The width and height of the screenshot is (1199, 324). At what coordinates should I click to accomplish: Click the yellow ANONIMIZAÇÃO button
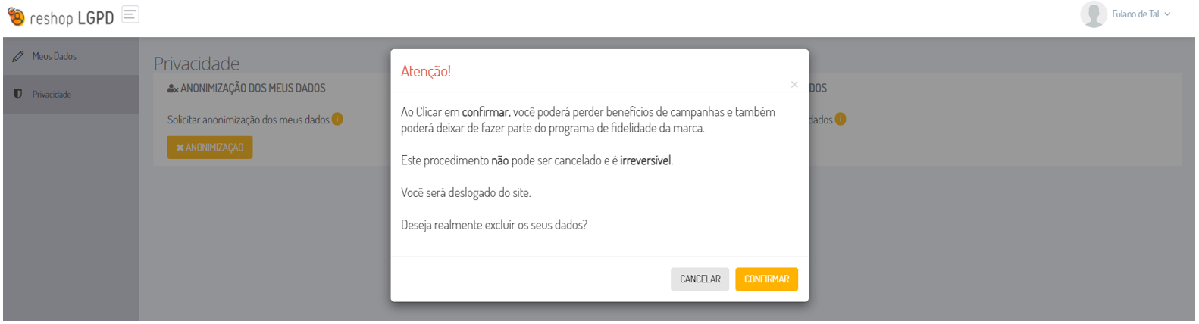[210, 148]
